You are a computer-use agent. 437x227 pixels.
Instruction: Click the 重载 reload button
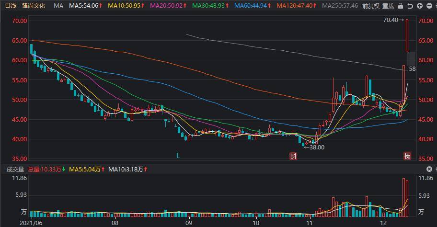click(388, 6)
